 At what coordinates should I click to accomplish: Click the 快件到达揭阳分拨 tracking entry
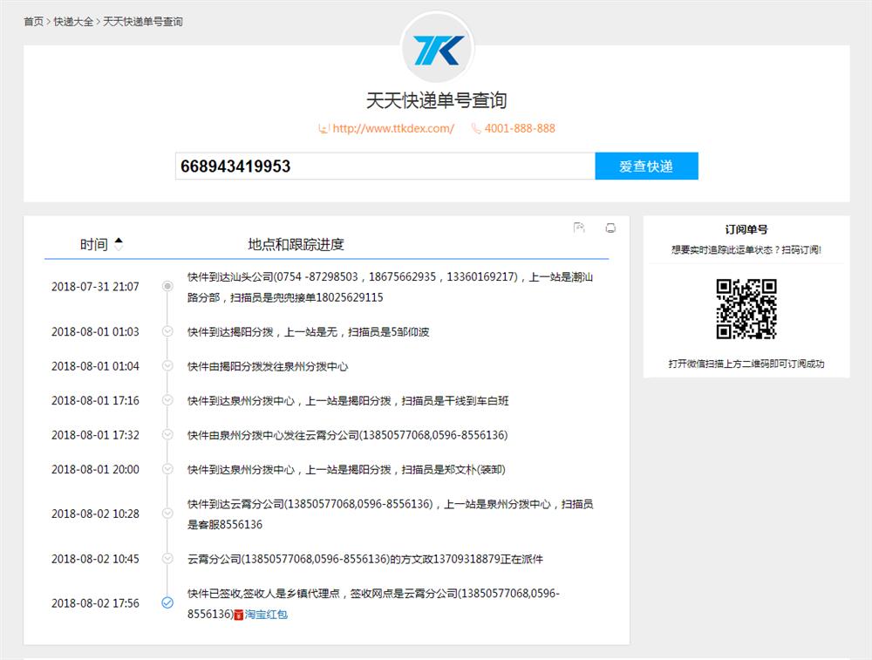[308, 332]
